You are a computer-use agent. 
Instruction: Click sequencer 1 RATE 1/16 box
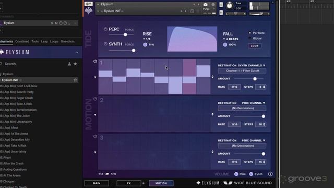[x=234, y=87]
